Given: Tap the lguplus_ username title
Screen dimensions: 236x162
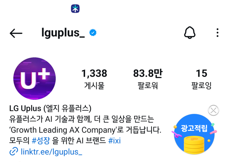Looking at the screenshot, I should click(x=63, y=33).
